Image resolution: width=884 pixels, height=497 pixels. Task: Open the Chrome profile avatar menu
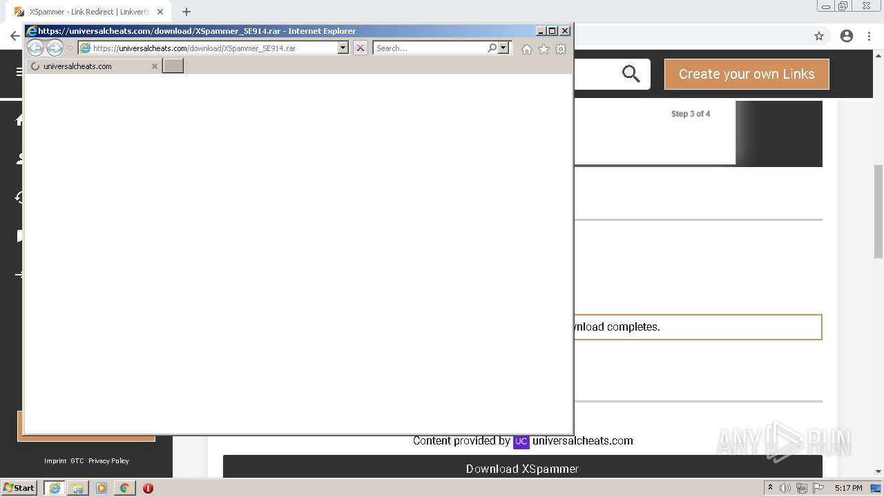point(847,36)
